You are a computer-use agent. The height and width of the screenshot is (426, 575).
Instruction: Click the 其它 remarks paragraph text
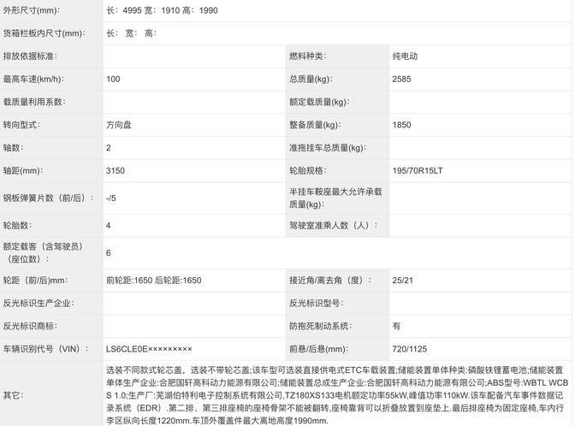pos(337,395)
